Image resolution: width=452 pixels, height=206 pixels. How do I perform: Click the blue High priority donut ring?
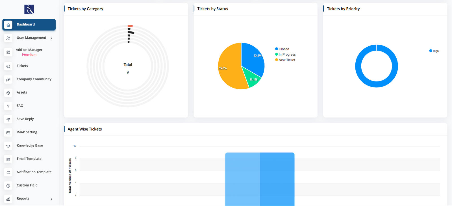(x=377, y=84)
